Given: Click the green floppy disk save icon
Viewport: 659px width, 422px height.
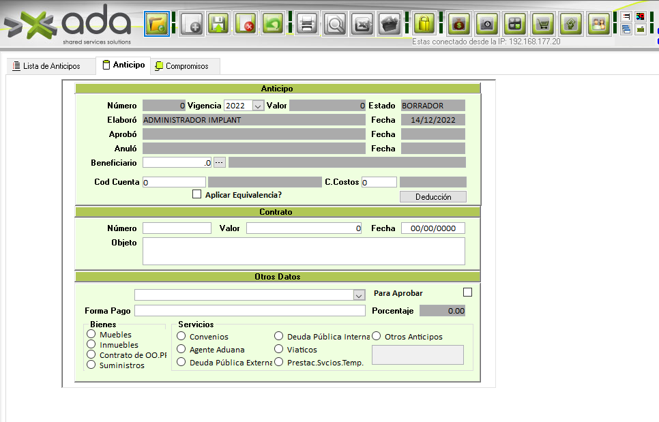Looking at the screenshot, I should pos(218,25).
